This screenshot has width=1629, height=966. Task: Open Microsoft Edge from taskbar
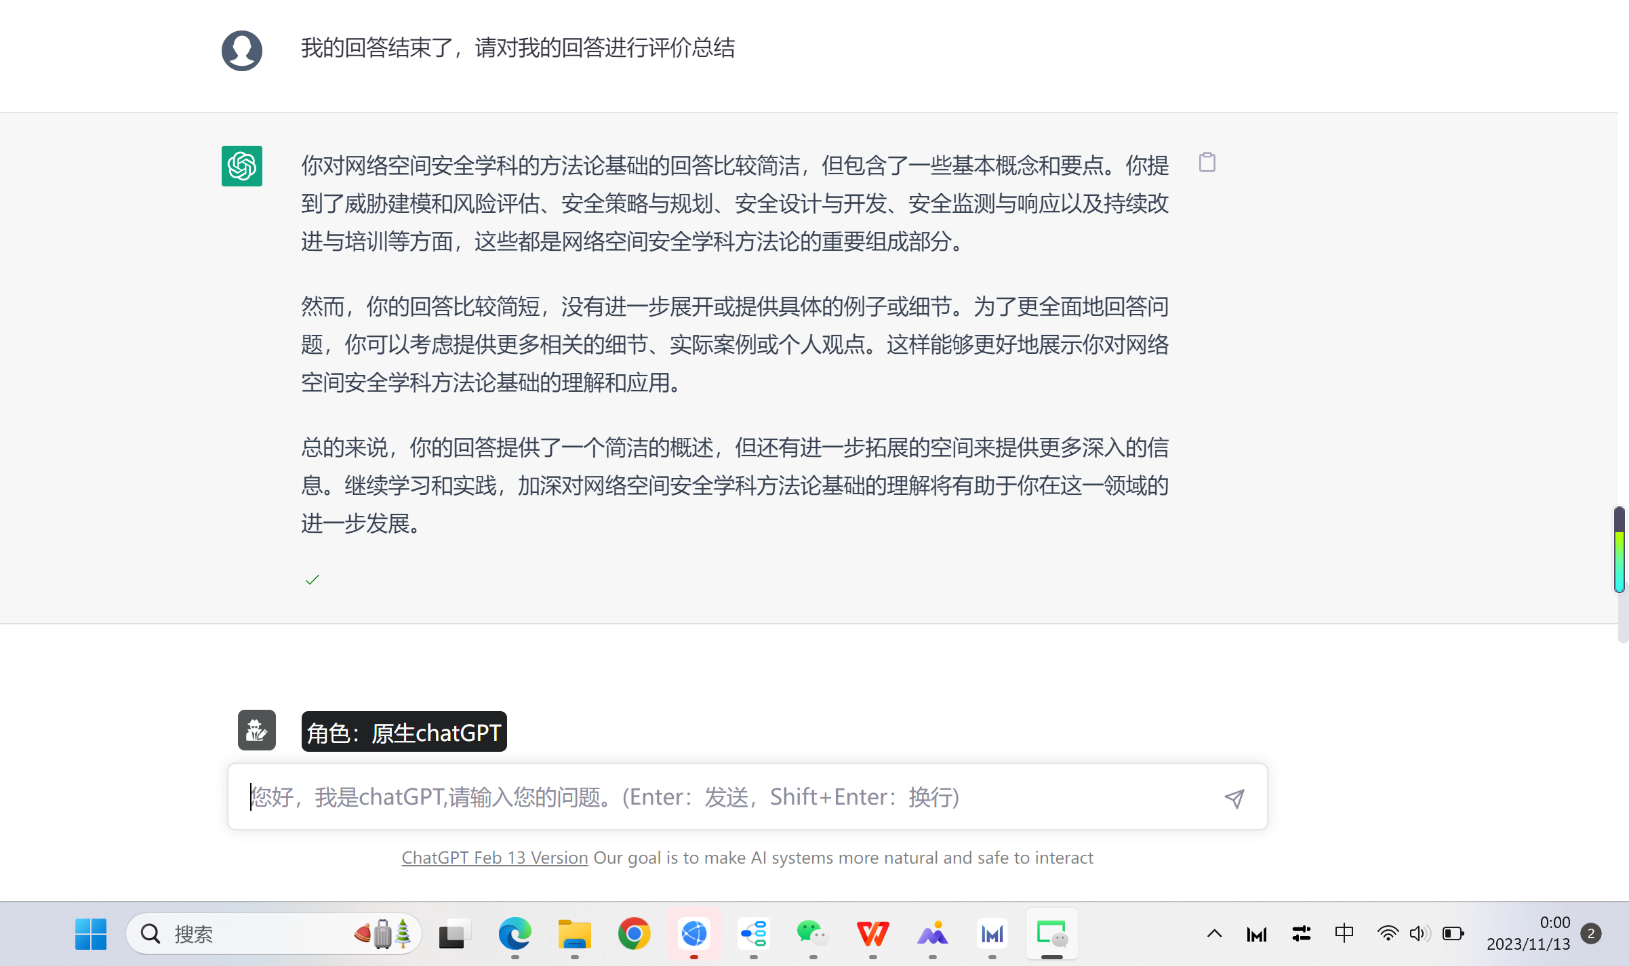515,934
